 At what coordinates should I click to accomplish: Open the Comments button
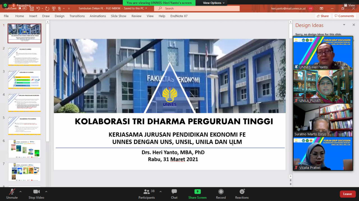pyautogui.click(x=344, y=16)
